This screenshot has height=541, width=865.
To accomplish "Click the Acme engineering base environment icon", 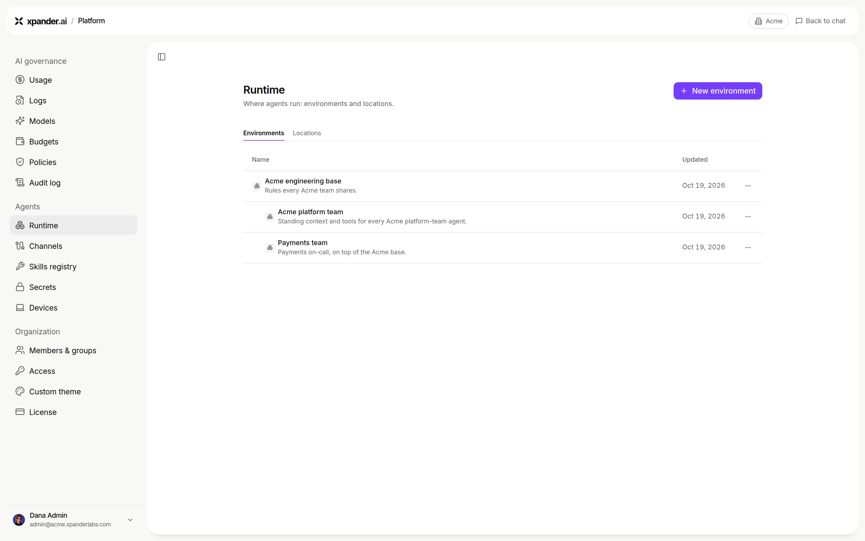I will tap(257, 186).
